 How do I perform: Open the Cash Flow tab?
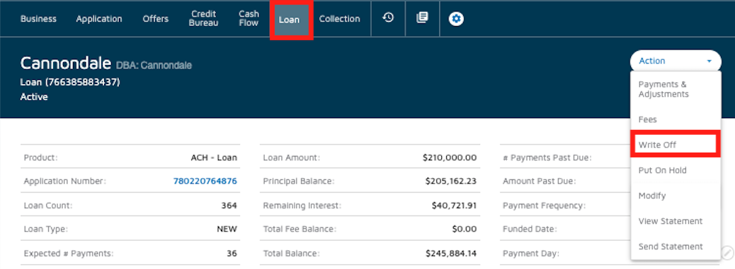249,18
